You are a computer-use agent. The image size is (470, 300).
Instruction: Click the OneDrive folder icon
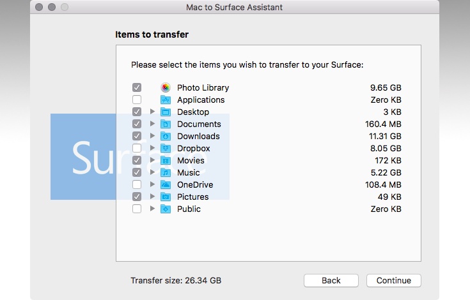pos(166,184)
